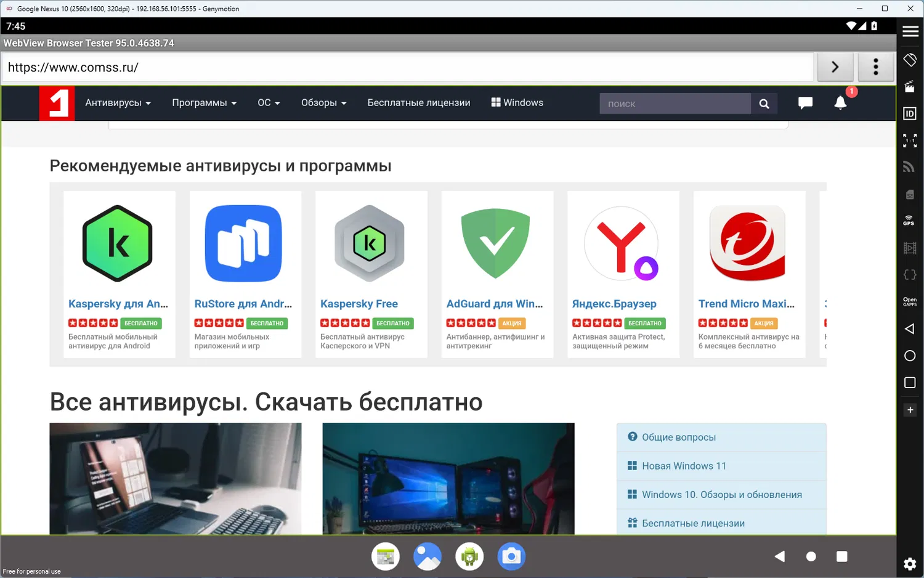The image size is (924, 578).
Task: Launch the Camera app in the Android dock
Action: tap(511, 556)
